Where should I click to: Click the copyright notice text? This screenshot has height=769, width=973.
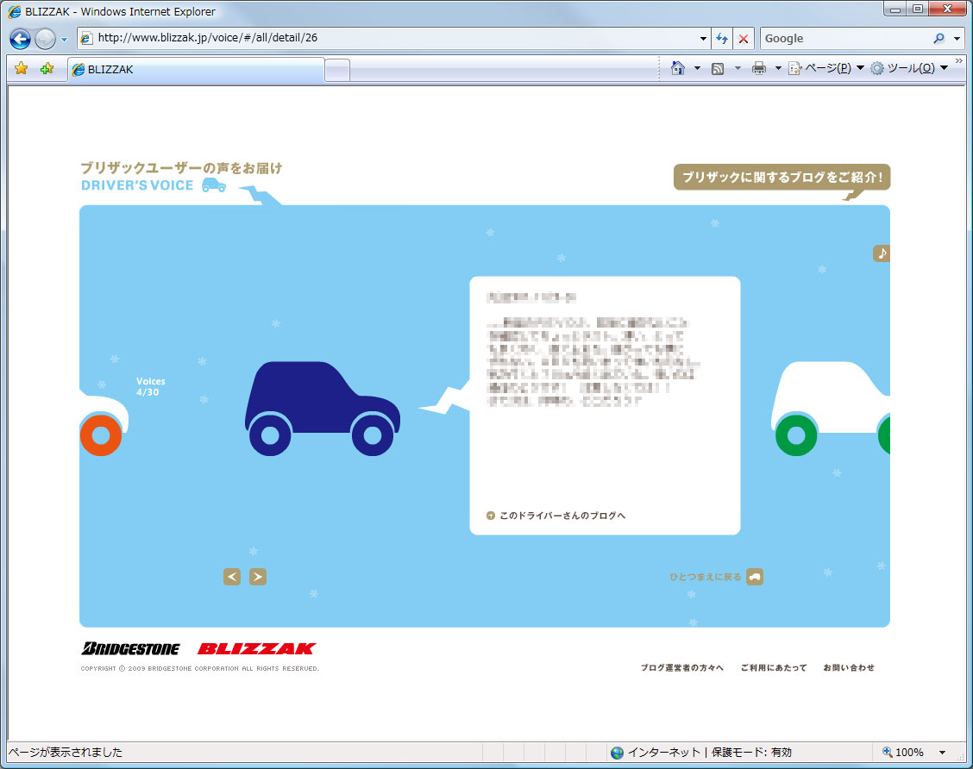[200, 668]
